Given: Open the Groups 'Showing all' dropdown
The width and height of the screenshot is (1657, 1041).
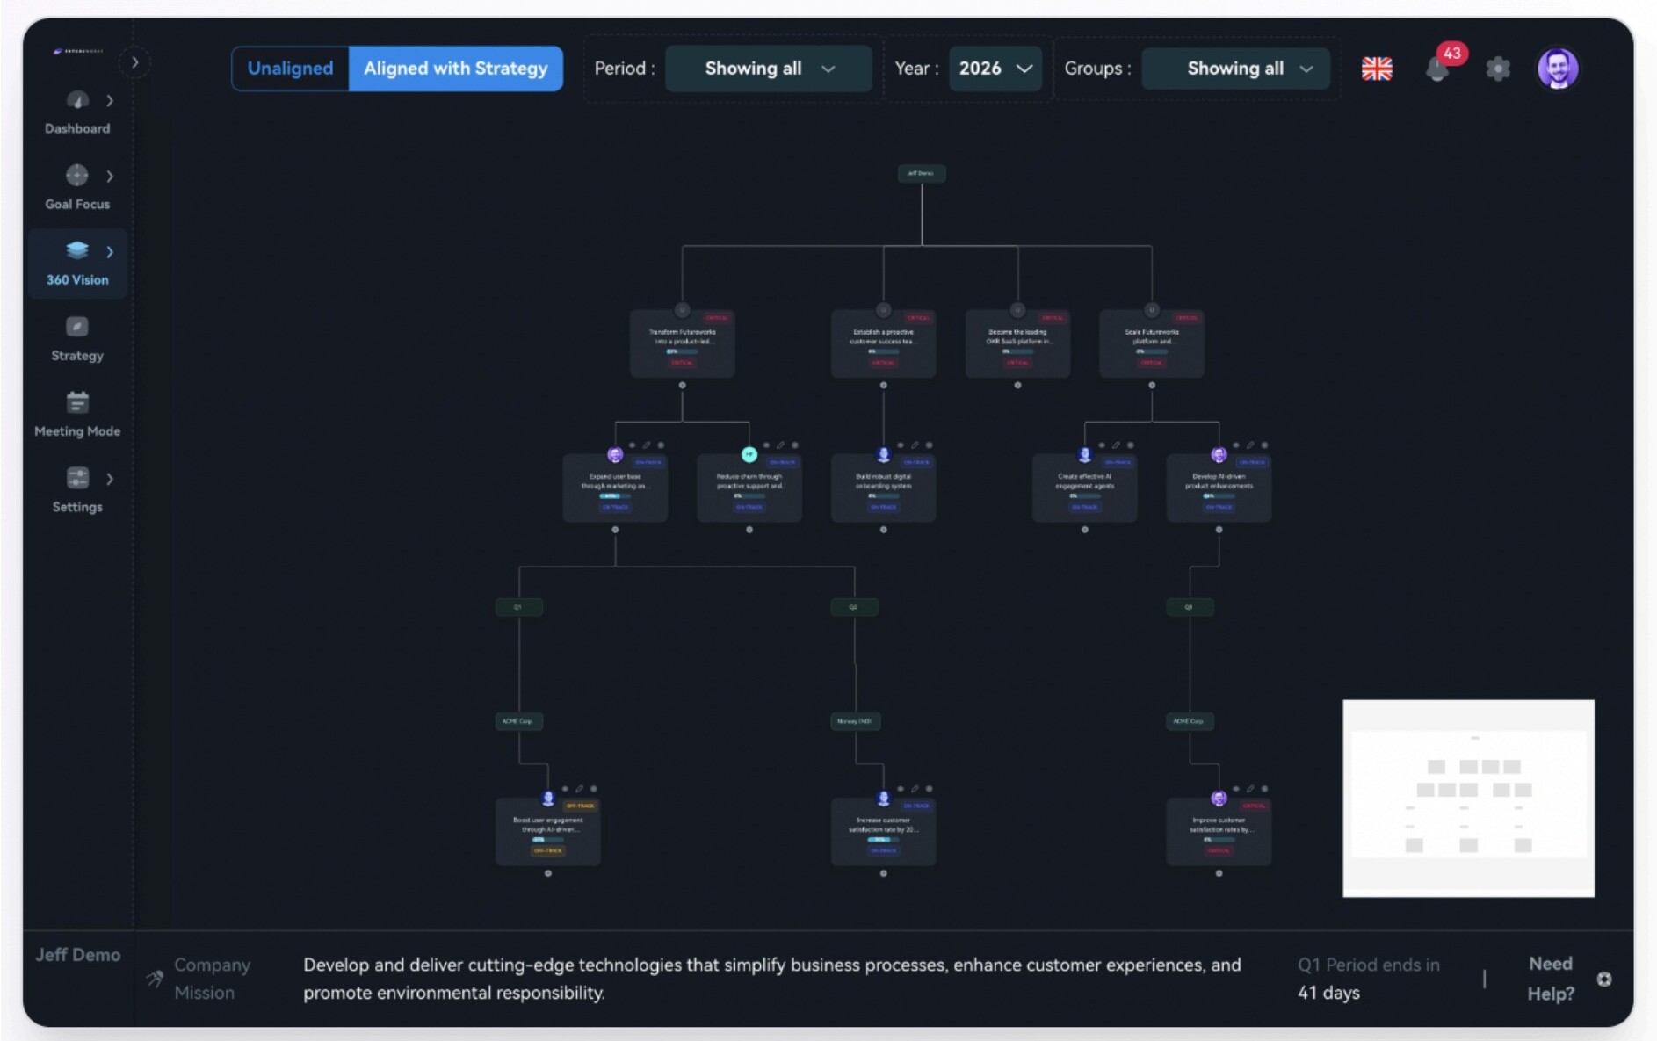Looking at the screenshot, I should (x=1235, y=69).
